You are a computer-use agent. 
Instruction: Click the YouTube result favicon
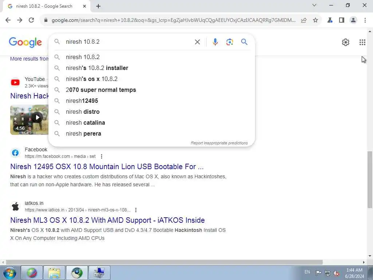pos(15,82)
